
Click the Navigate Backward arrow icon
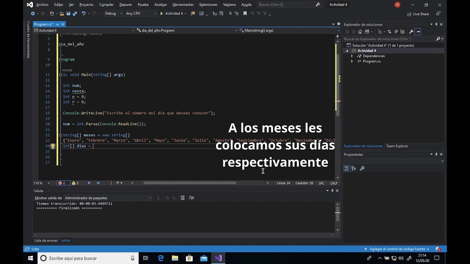coord(33,14)
